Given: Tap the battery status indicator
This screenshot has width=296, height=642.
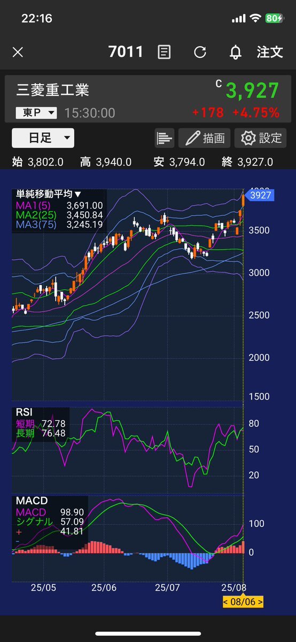Looking at the screenshot, I should (274, 18).
